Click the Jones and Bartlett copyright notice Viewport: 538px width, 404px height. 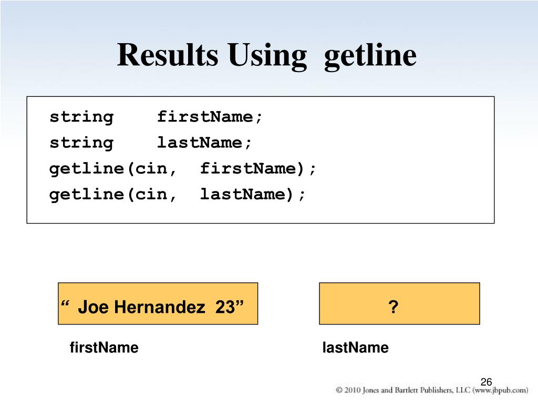click(432, 390)
